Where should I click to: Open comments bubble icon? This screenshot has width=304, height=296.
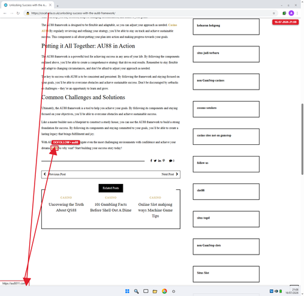tap(171, 161)
